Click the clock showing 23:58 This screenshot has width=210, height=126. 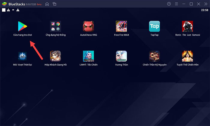click(x=205, y=10)
